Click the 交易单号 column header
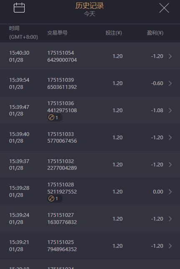The height and width of the screenshot is (269, 180). click(57, 33)
